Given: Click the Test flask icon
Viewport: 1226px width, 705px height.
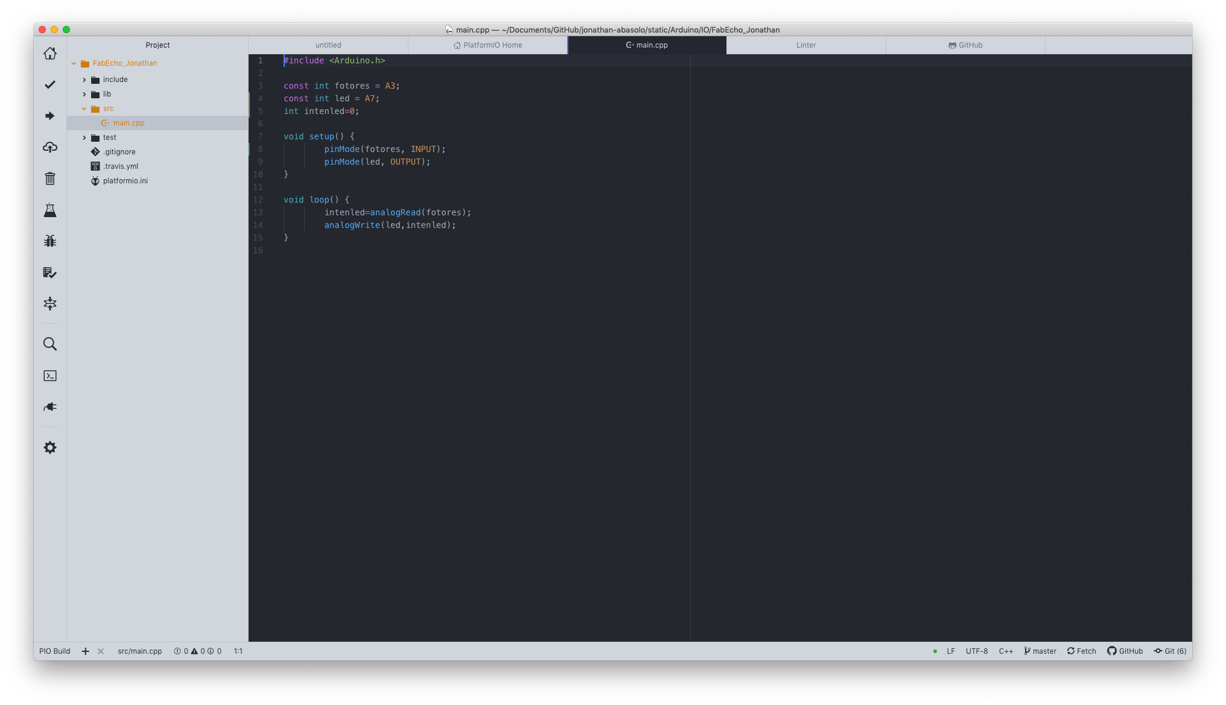Looking at the screenshot, I should 50,210.
